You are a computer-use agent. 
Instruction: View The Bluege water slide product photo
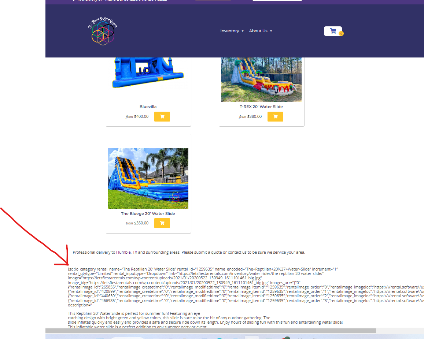coord(148,178)
